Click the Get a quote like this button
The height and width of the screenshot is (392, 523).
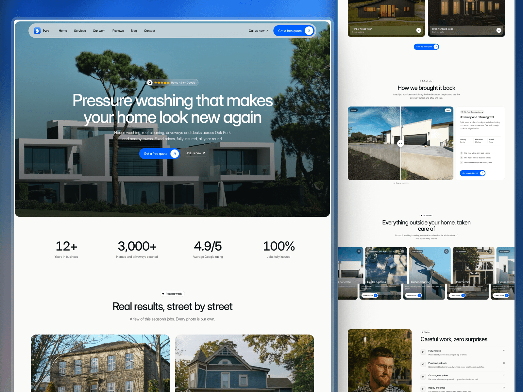point(473,173)
